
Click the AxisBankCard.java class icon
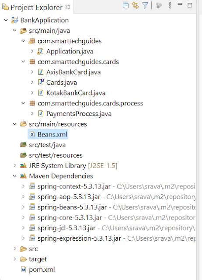[41, 72]
